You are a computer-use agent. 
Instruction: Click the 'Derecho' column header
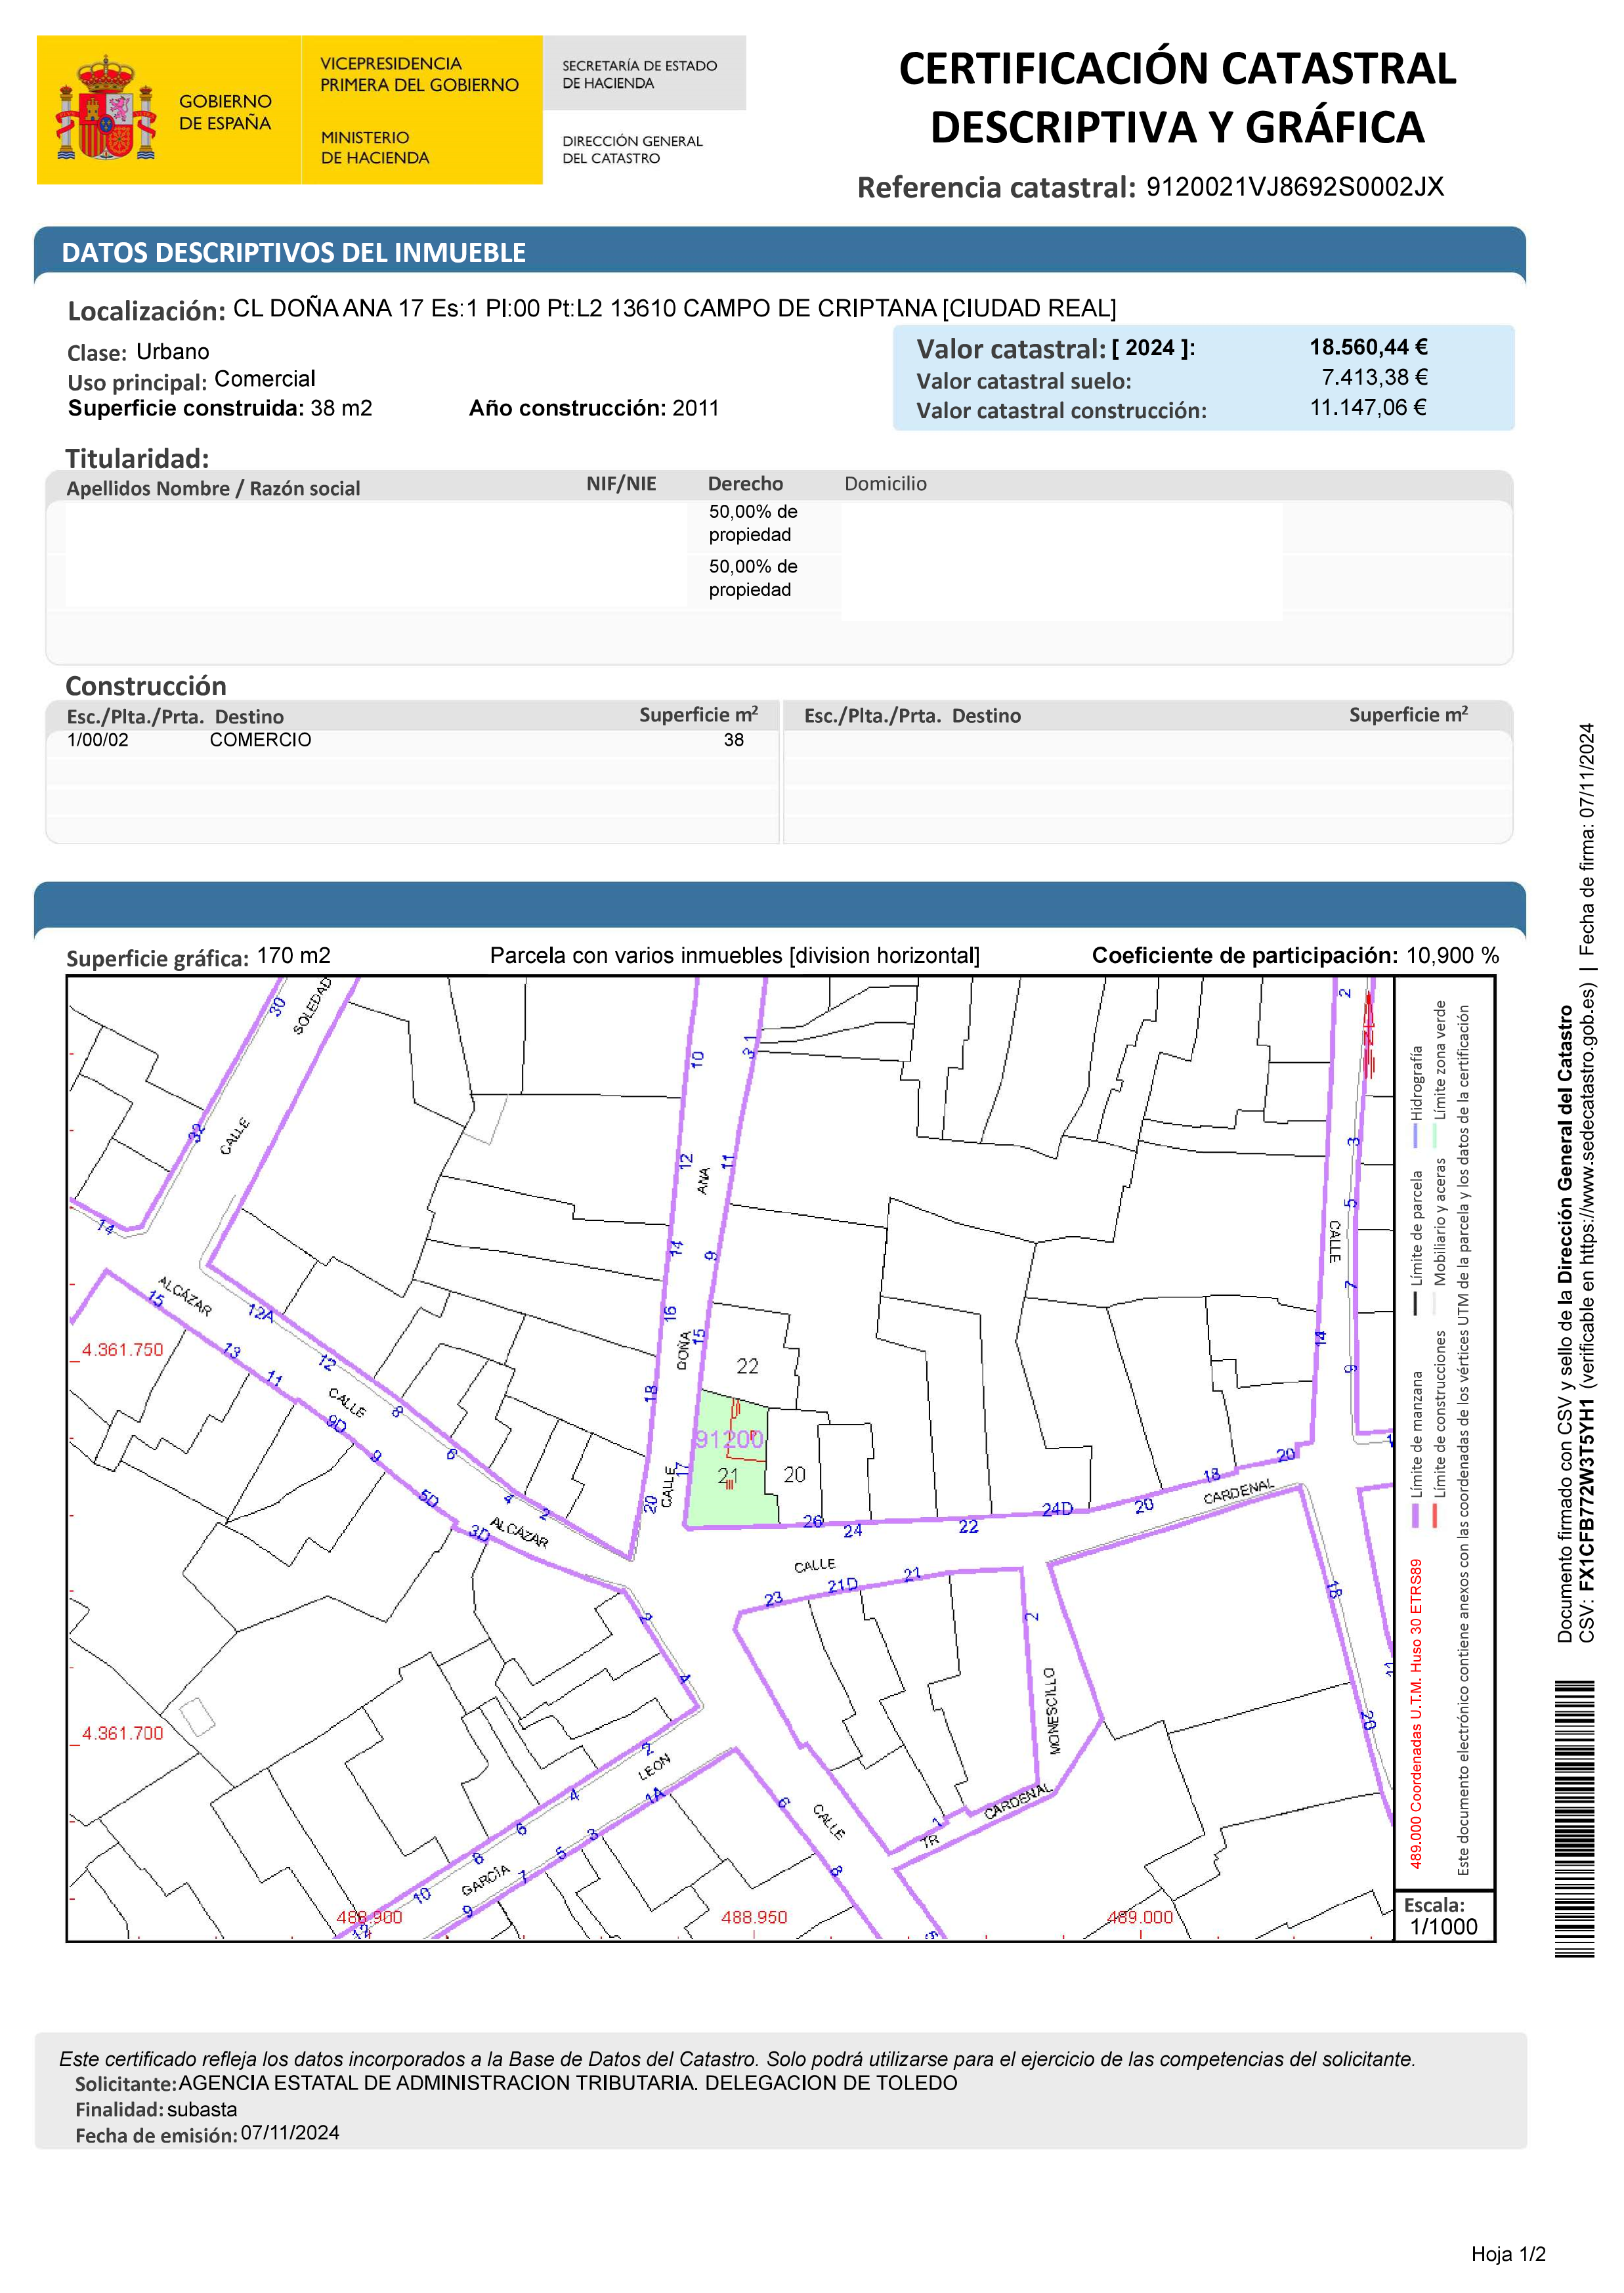coord(745,484)
